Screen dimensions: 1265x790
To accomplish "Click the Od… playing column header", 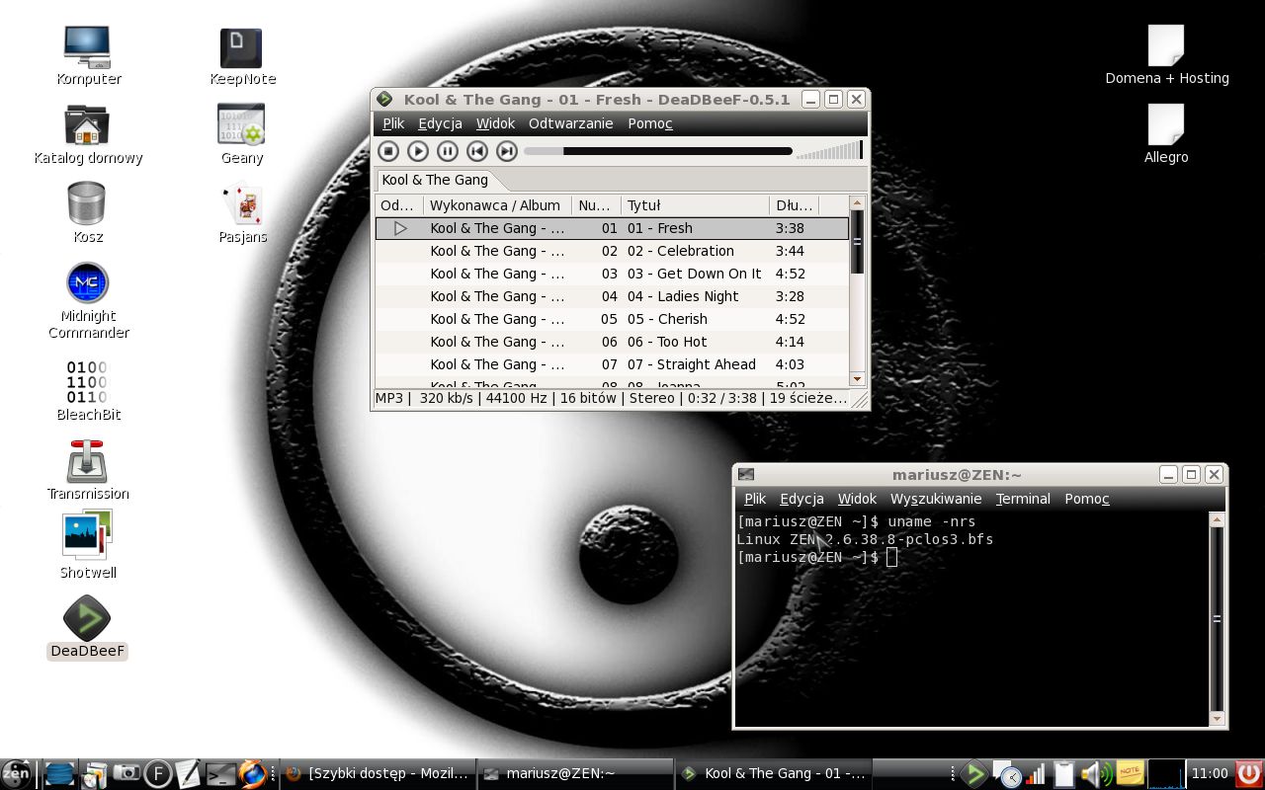I will point(399,205).
